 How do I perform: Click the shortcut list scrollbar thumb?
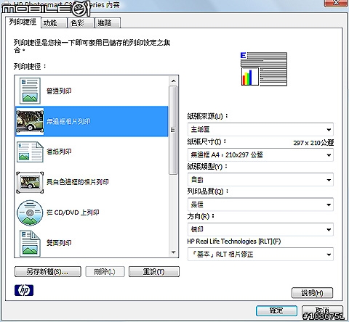(x=173, y=130)
